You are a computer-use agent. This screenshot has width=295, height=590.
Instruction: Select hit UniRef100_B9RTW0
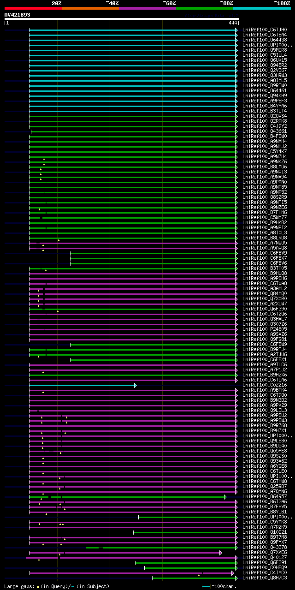[x=265, y=85]
